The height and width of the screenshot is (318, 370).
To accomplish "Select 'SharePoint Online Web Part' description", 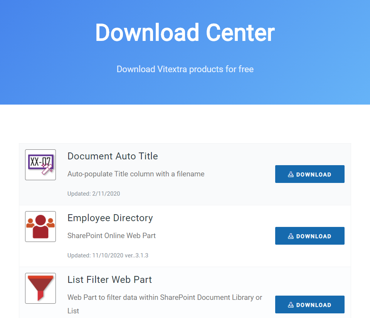I will [111, 235].
